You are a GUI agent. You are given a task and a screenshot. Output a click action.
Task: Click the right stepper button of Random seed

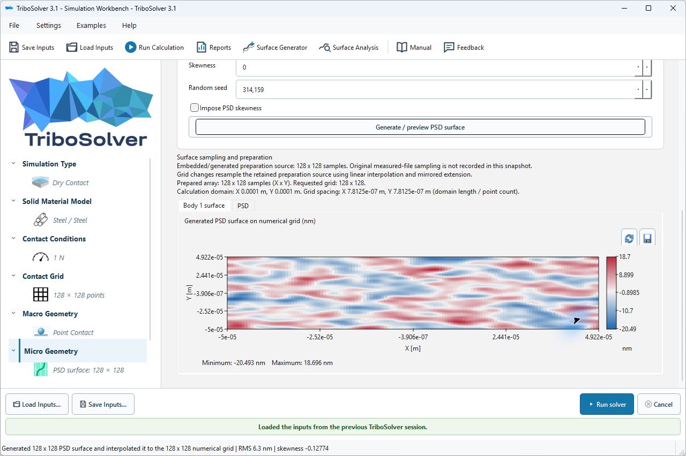point(647,89)
